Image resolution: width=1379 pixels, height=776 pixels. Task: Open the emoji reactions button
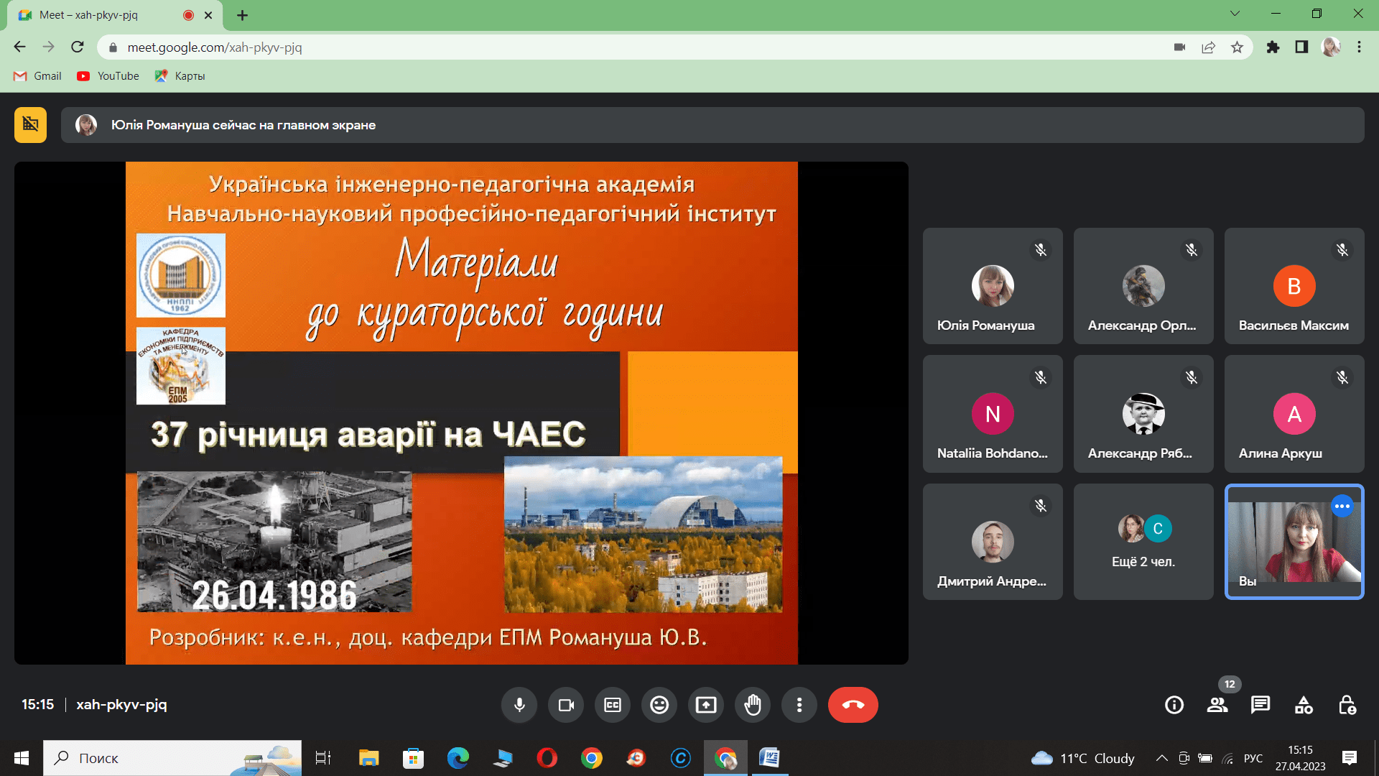click(x=659, y=705)
